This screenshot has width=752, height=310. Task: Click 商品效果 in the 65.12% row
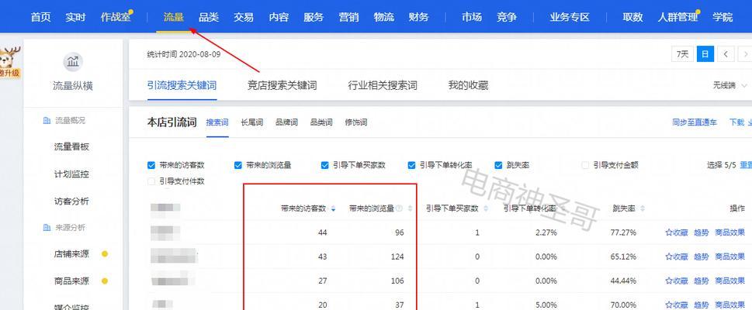coord(730,257)
